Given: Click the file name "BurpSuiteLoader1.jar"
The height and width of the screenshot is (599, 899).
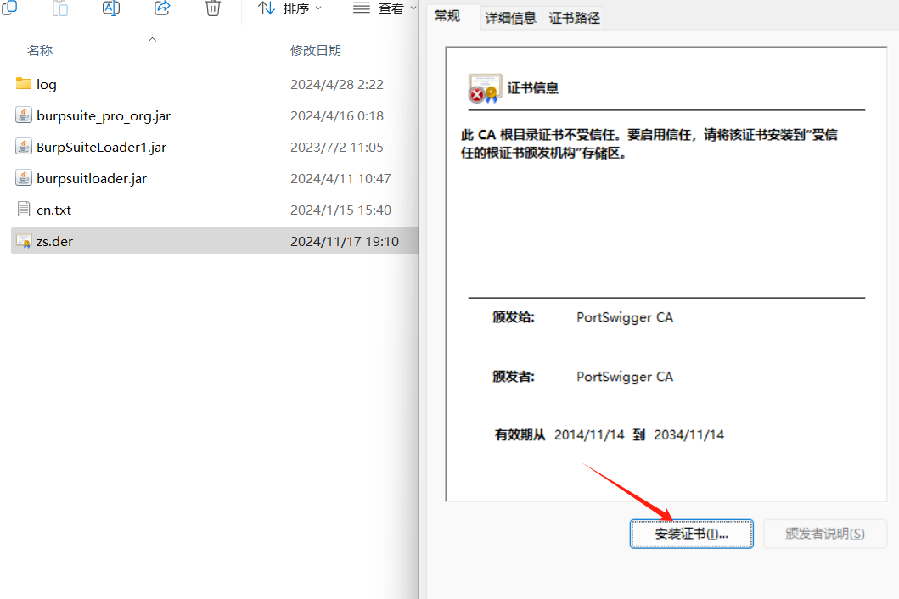Looking at the screenshot, I should tap(102, 148).
